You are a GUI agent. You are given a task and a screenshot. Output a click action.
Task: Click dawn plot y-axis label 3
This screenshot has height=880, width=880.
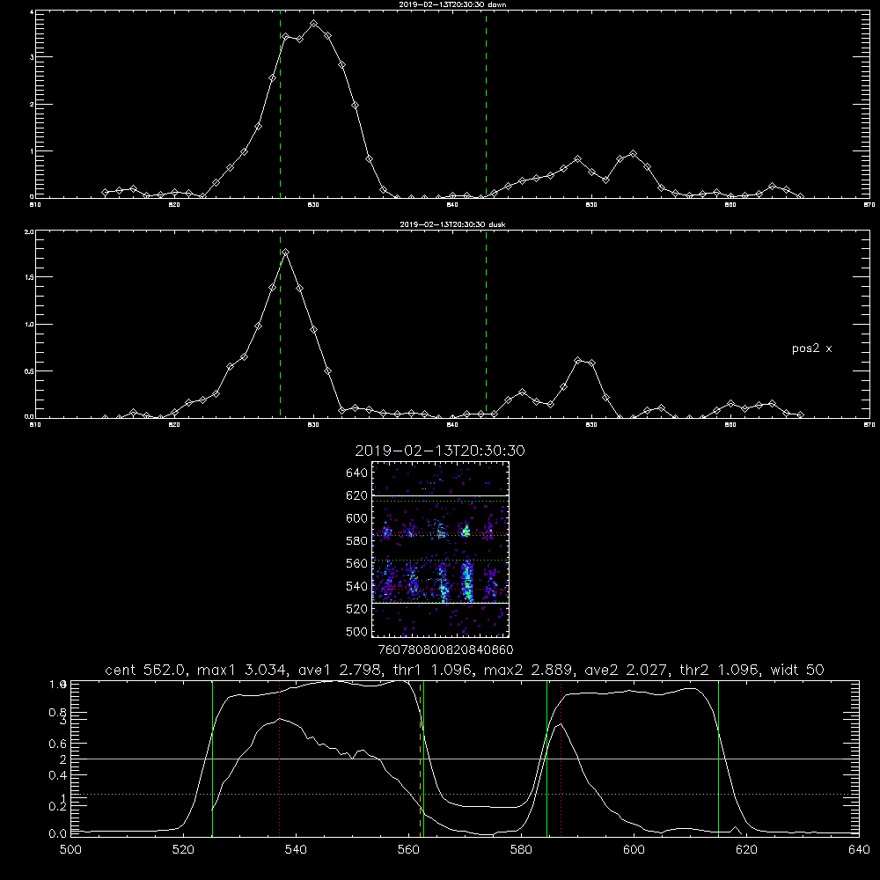(x=32, y=57)
